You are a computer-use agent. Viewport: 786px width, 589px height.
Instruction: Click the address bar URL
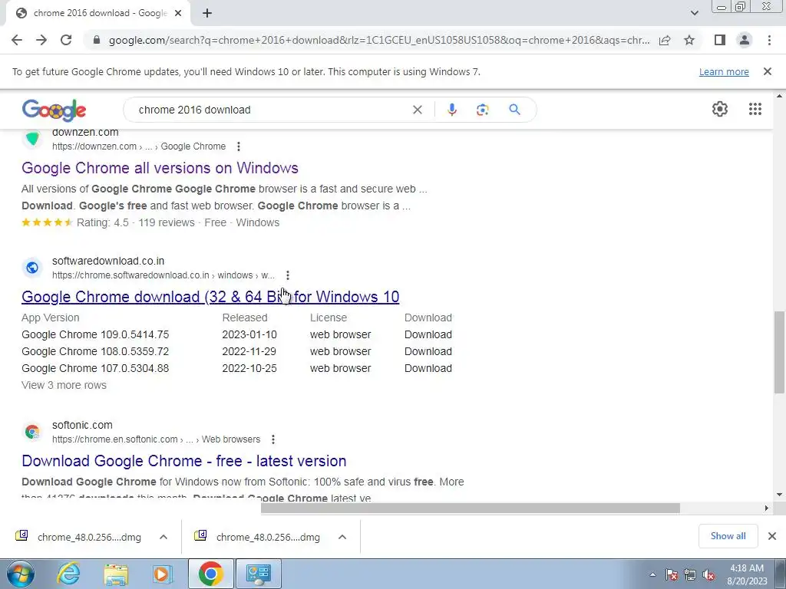tap(379, 40)
